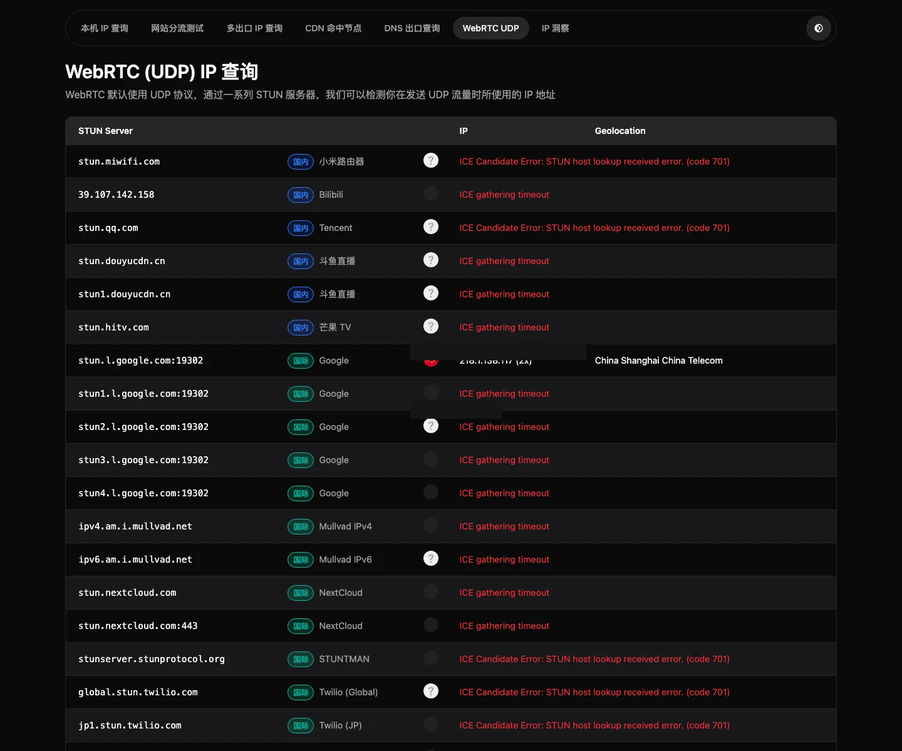This screenshot has height=751, width=902.
Task: Select the global.stun.twilio.com server name
Action: tap(138, 692)
